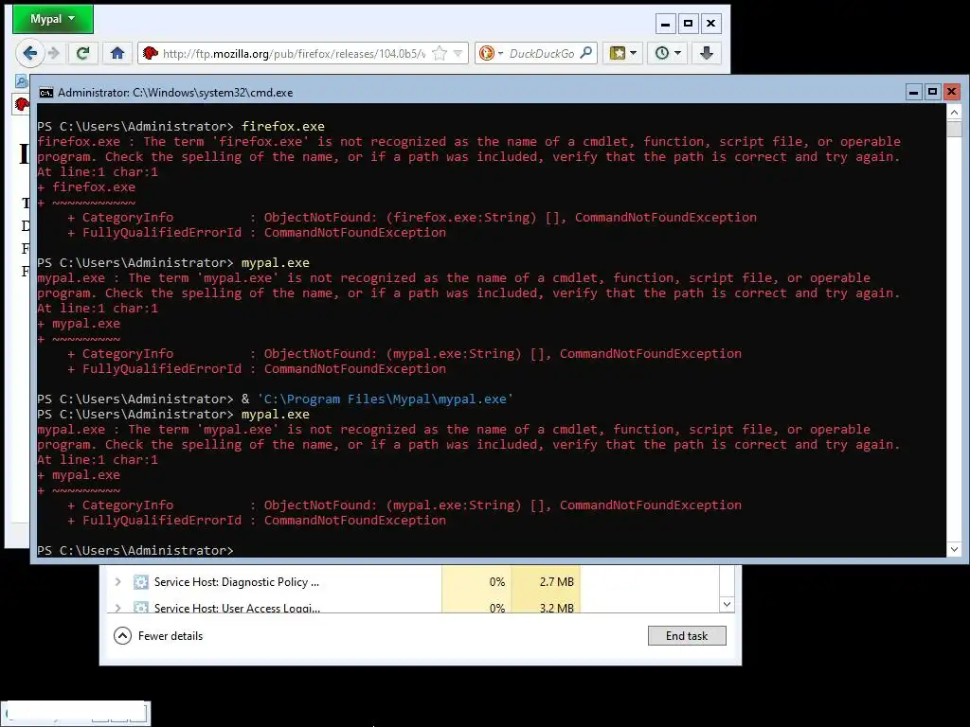Click the Mypal tab favicon behind console
The image size is (970, 727).
22,103
